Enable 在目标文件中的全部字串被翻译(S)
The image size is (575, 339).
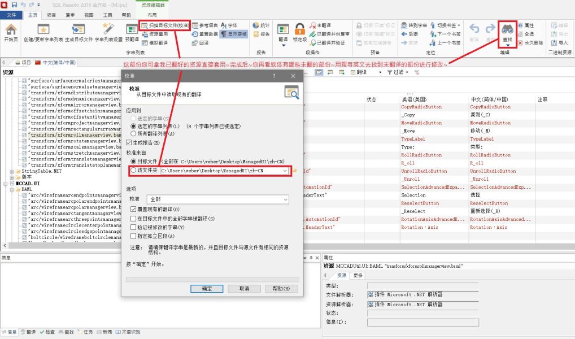click(x=133, y=218)
